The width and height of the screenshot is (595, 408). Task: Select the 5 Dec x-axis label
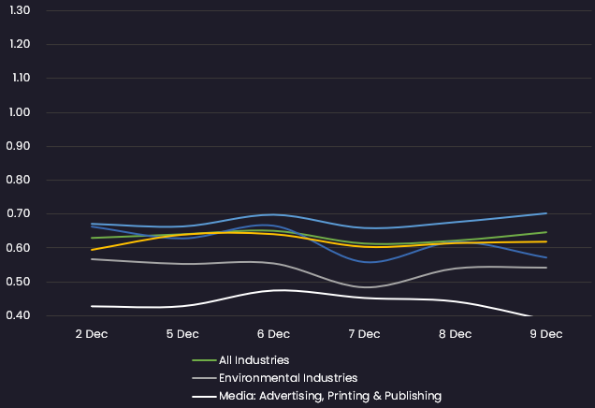[181, 333]
